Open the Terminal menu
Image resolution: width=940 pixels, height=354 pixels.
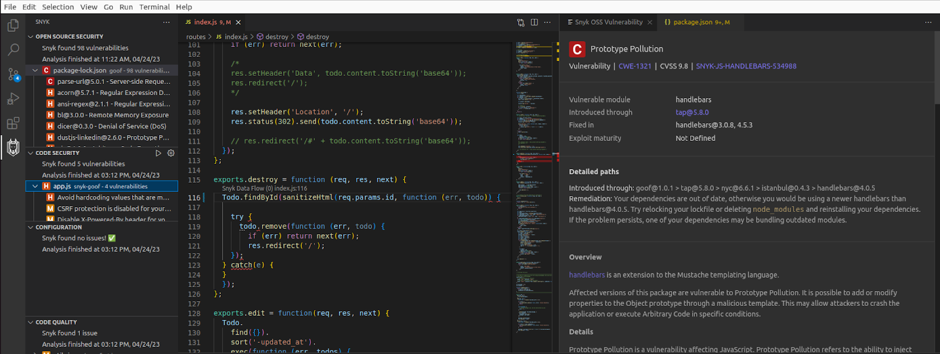[x=154, y=7]
